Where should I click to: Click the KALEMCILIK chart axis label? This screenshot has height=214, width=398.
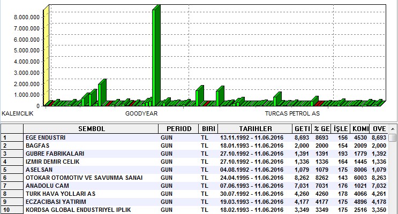click(x=18, y=113)
